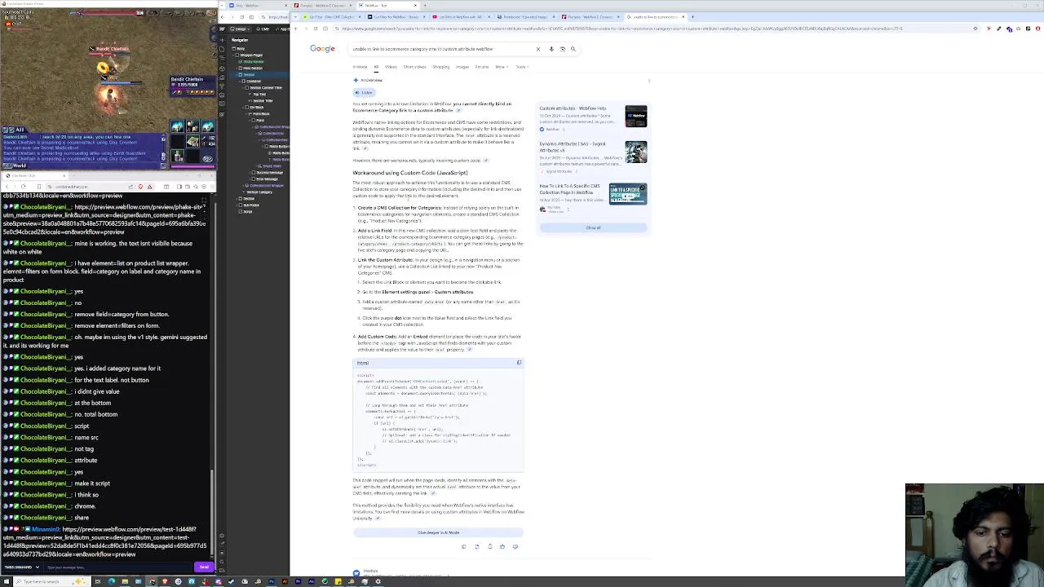Clear the Google search box text
This screenshot has width=1044, height=587.
(x=538, y=49)
